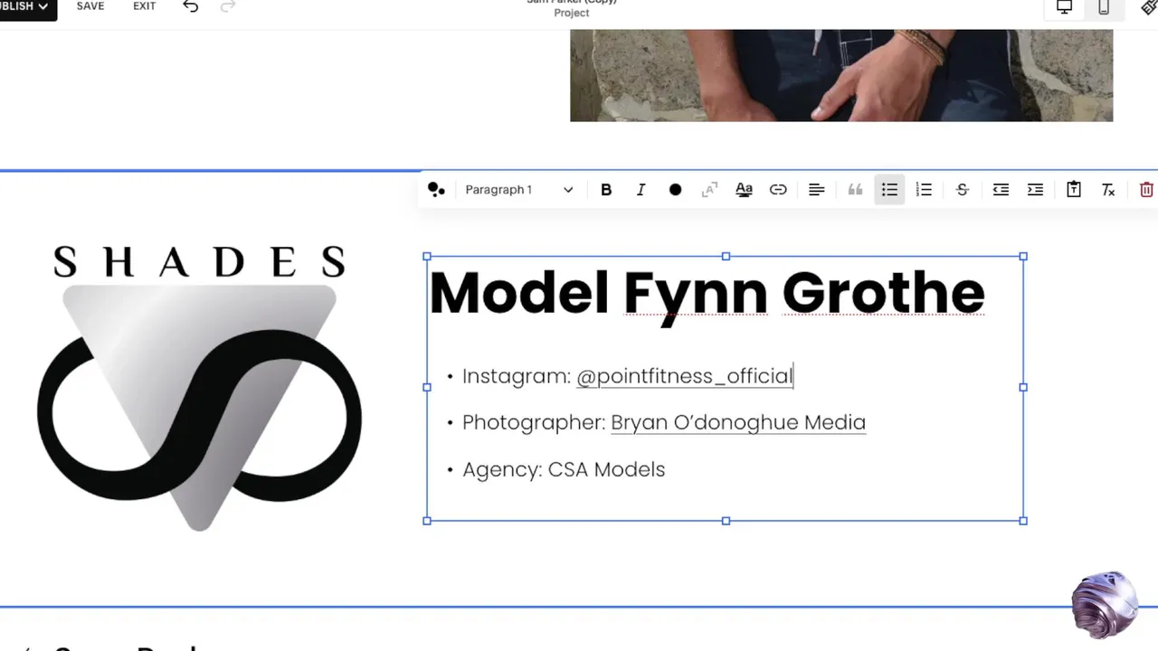This screenshot has height=651, width=1158.
Task: Select the model photo at the top
Action: point(841,75)
